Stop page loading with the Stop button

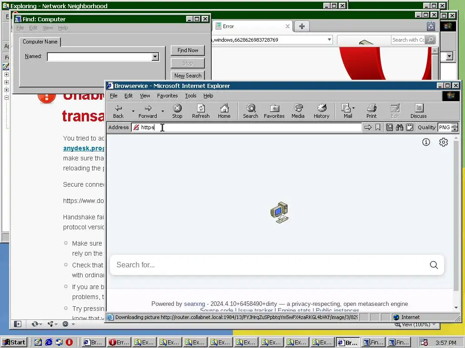[177, 111]
